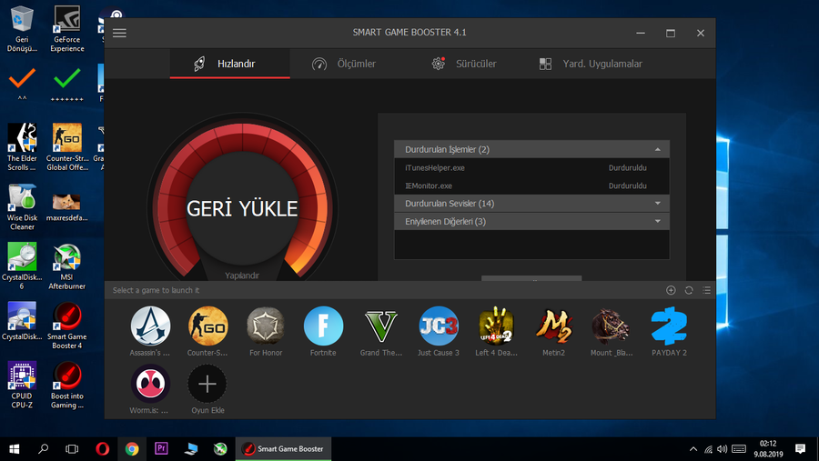This screenshot has height=461, width=819.
Task: Select the Recycle Bin desktop icon
Action: pyautogui.click(x=22, y=29)
